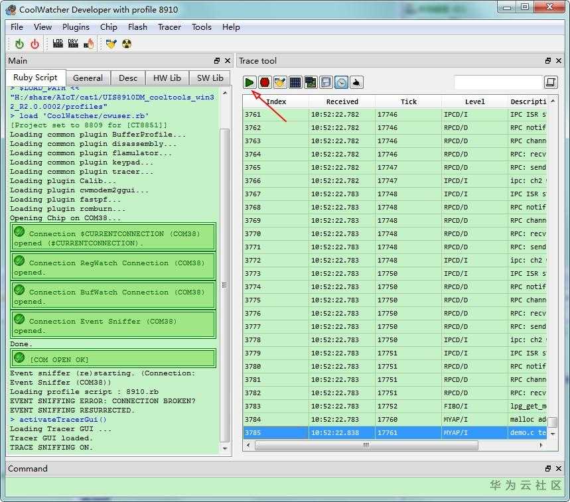Click the yellow radiation icon in main toolbar

pyautogui.click(x=127, y=44)
